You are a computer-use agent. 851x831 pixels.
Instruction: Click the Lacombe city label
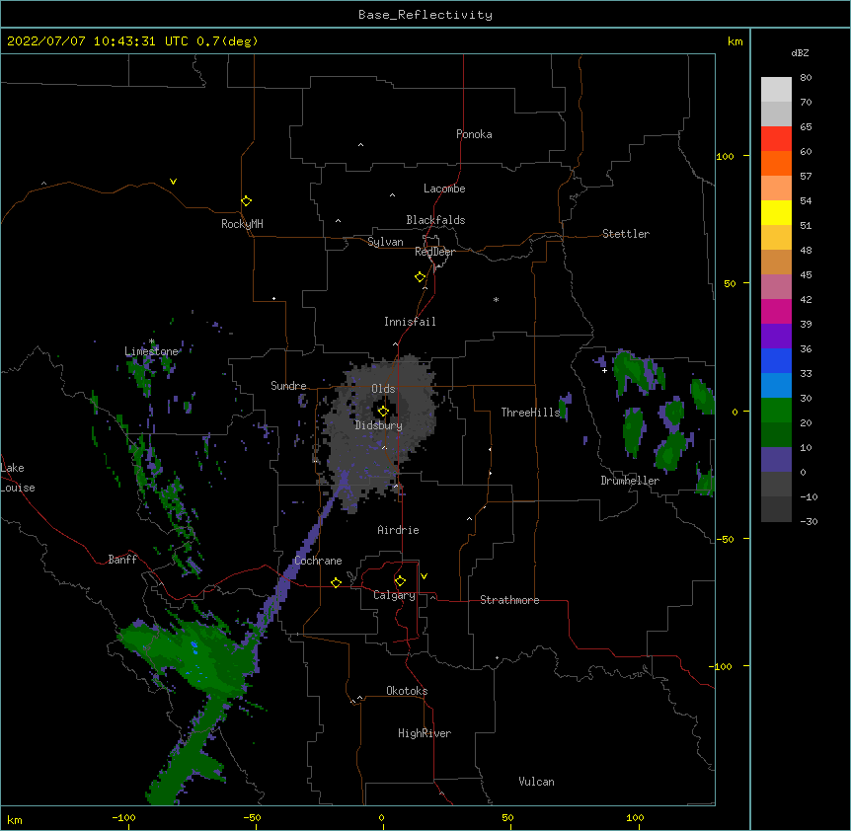click(x=444, y=189)
